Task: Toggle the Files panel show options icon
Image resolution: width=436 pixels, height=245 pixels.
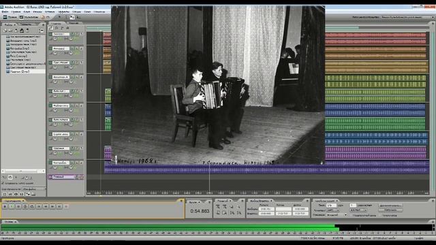Action: [x=41, y=31]
